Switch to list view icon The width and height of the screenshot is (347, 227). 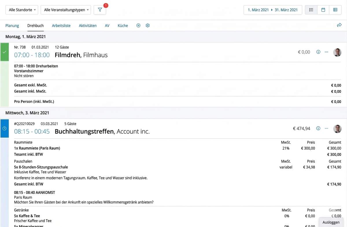[311, 10]
